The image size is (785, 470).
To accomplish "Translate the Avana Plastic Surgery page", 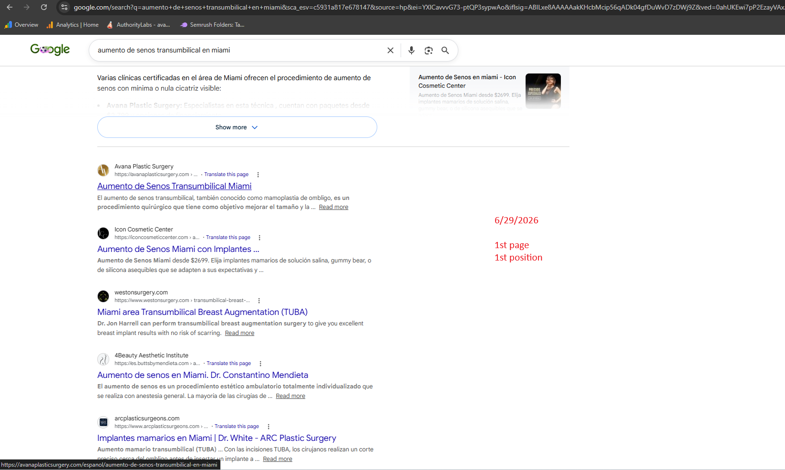I will click(227, 175).
